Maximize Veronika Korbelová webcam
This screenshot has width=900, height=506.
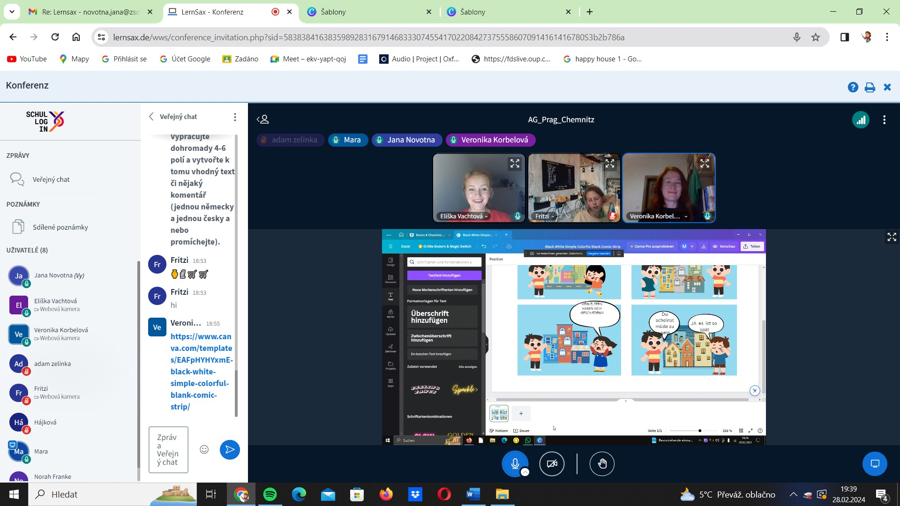(705, 164)
